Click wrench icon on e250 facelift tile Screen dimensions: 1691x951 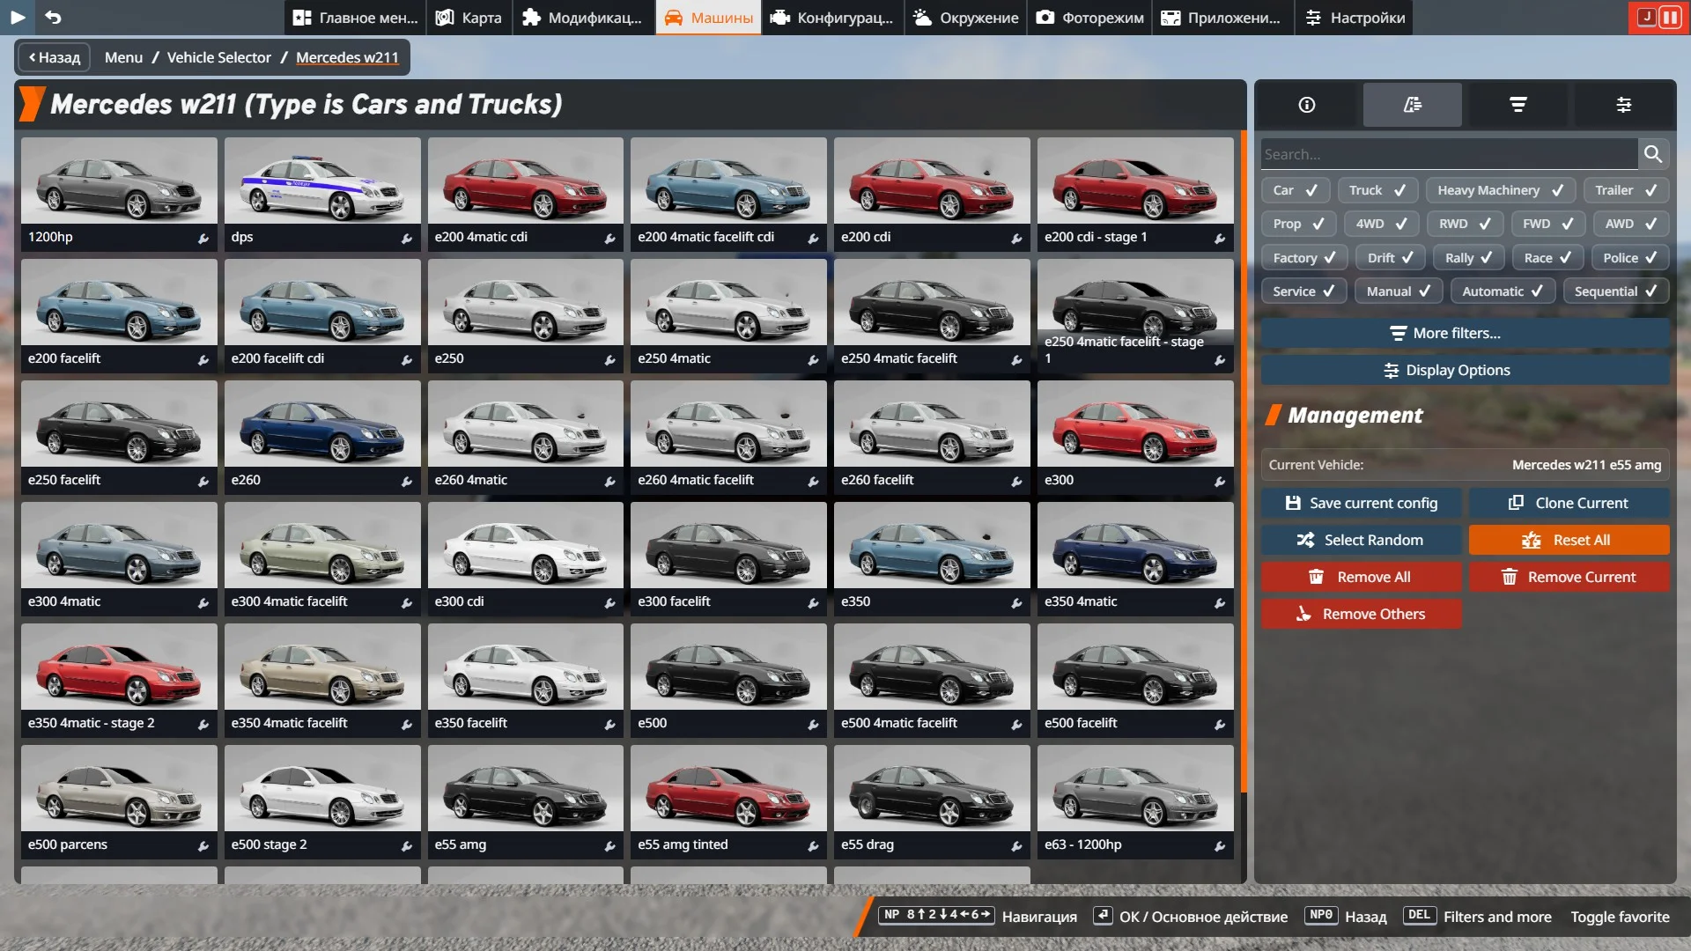click(203, 481)
